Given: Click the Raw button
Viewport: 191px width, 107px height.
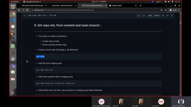Looking at the screenshot, I should [x=150, y=15].
